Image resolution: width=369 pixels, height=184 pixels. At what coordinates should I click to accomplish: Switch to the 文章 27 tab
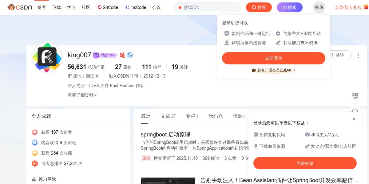(168, 116)
